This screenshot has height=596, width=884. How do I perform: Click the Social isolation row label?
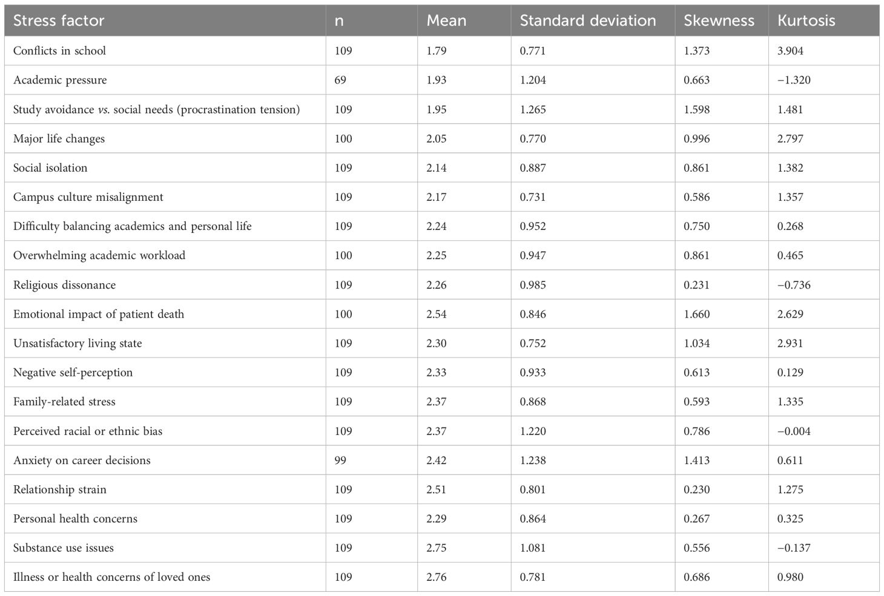pos(50,168)
